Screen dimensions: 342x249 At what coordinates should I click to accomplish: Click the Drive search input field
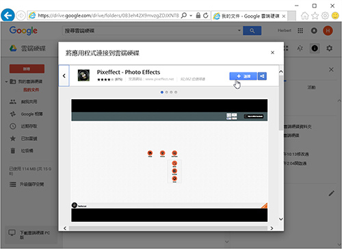pyautogui.click(x=149, y=31)
